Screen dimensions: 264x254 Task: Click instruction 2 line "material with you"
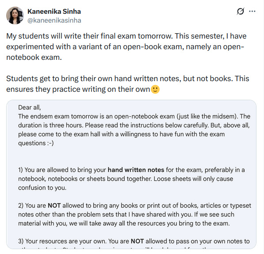coord(124,223)
